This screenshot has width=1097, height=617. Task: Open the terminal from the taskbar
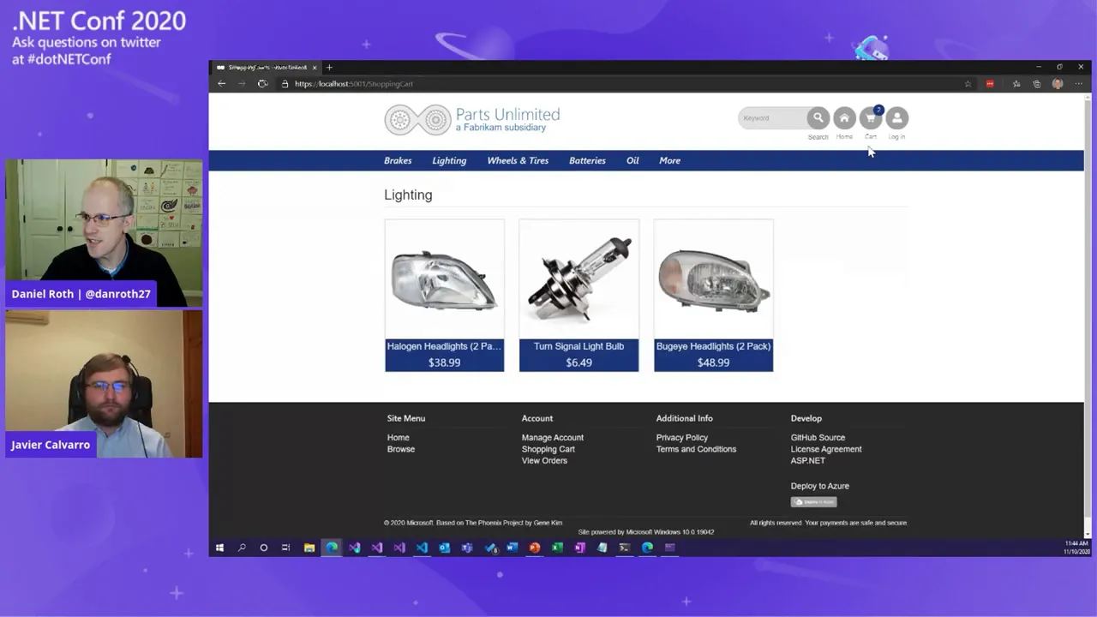[625, 548]
